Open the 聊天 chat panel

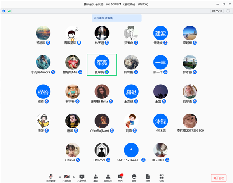[120, 177]
